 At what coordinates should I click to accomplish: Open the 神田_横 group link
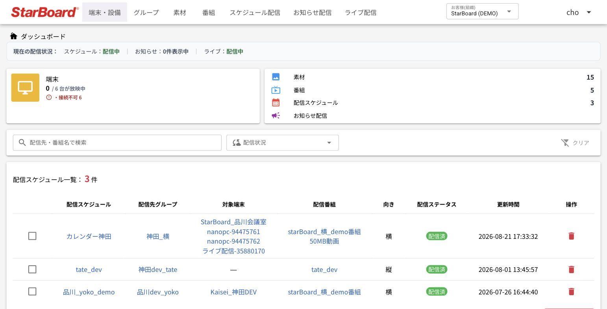[158, 236]
